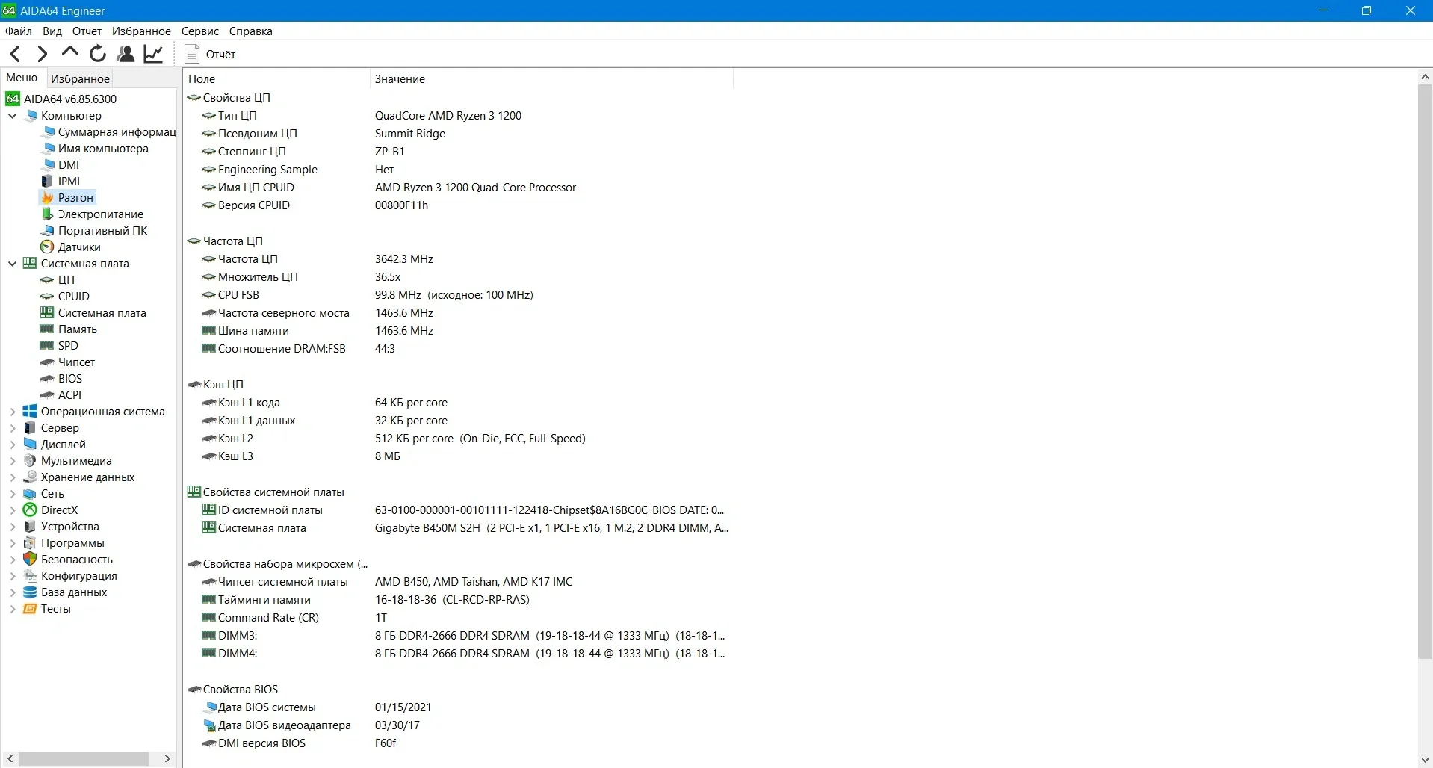Expand the Операционная система node
The width and height of the screenshot is (1433, 768).
(12, 412)
